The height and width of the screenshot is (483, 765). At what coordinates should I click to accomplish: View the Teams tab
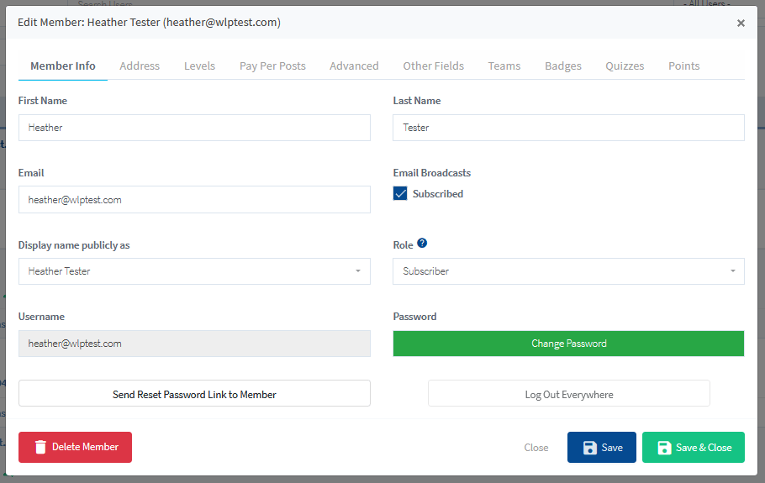[504, 66]
